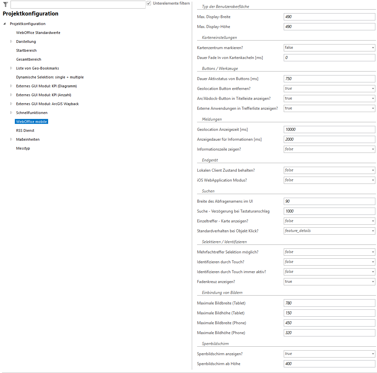Viewport: 377px width, 373px height.
Task: Collapse the Projektkonfiguration root node
Action: (5, 24)
